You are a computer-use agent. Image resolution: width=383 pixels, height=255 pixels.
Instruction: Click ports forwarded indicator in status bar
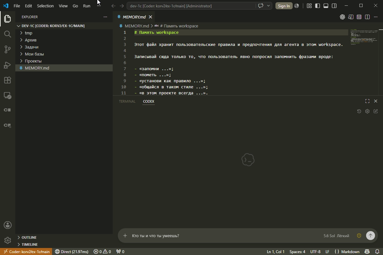[120, 251]
